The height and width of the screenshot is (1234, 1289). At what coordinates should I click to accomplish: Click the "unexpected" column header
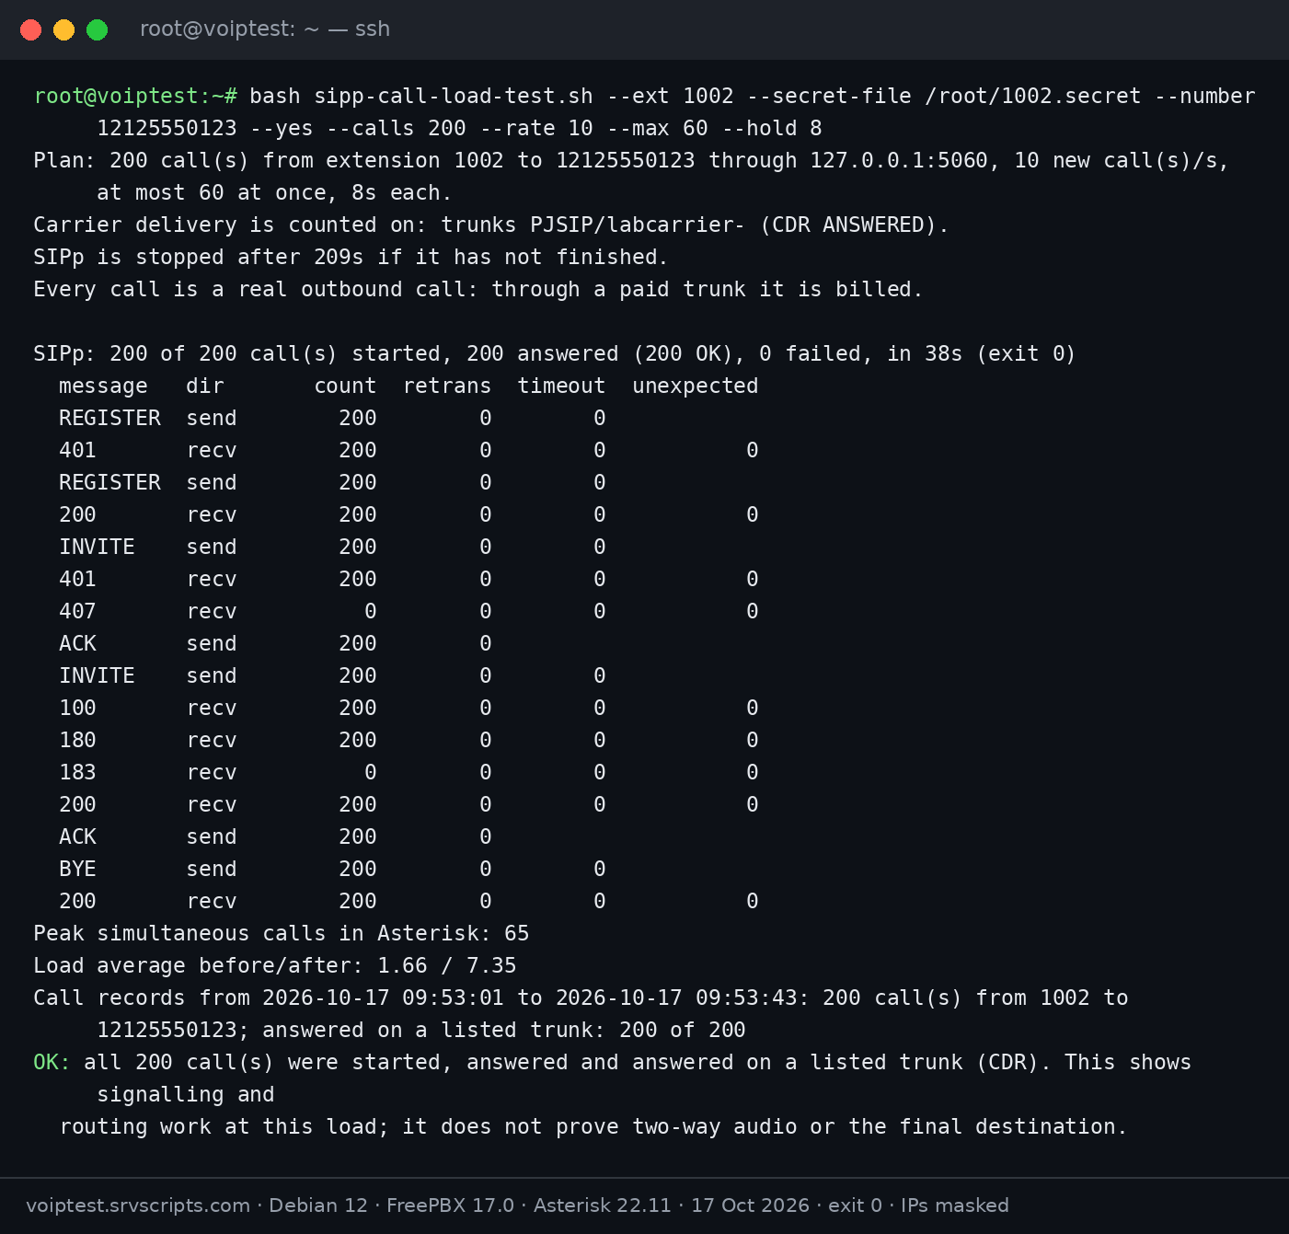coord(696,386)
